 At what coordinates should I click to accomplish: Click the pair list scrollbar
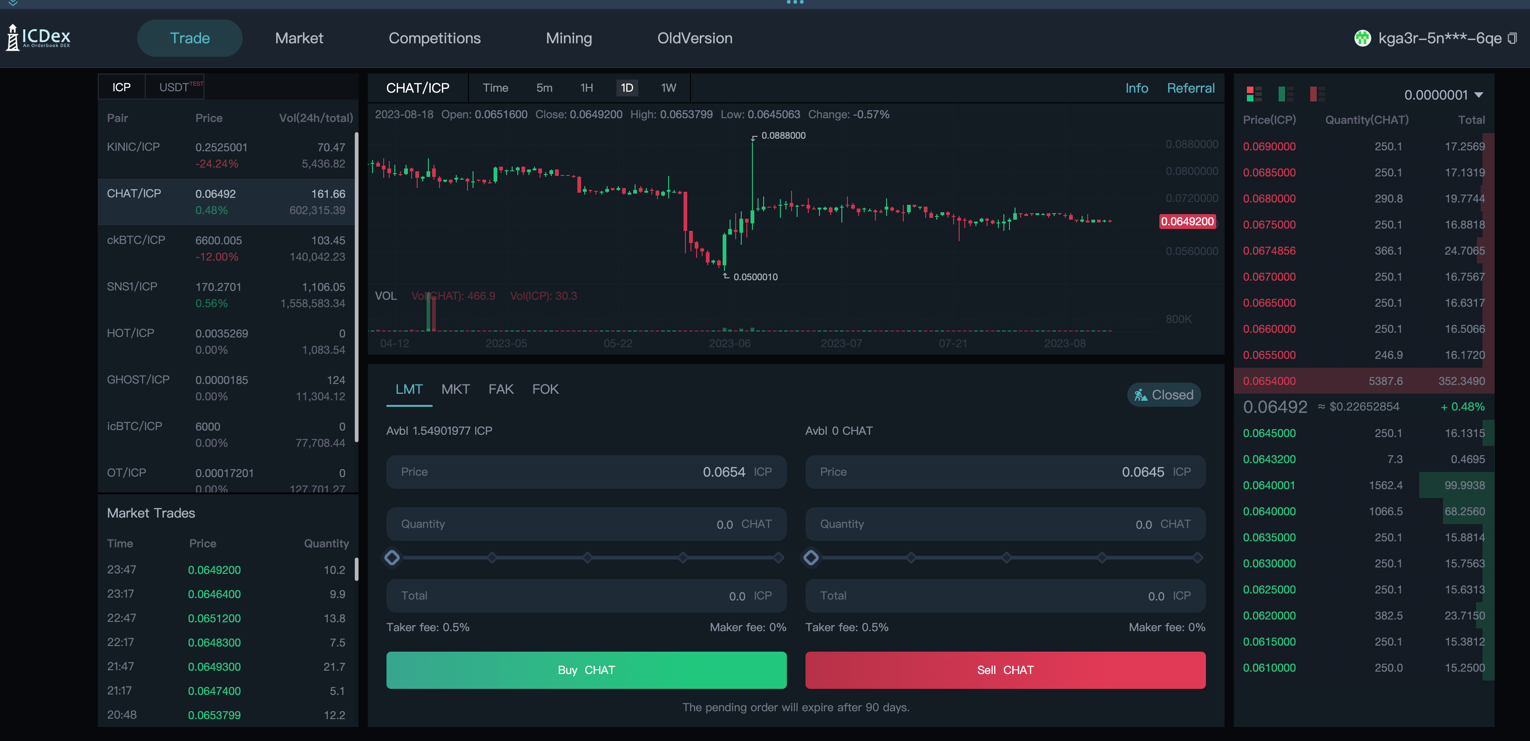(356, 288)
